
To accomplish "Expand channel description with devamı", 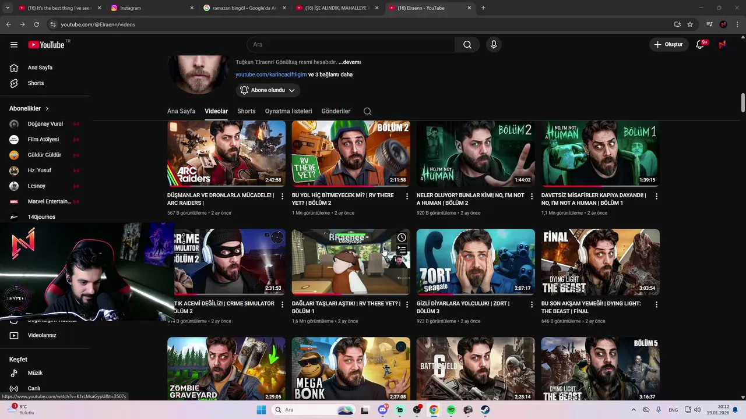I will point(350,62).
